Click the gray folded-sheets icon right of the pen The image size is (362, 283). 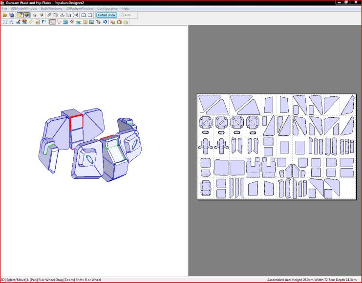56,15
